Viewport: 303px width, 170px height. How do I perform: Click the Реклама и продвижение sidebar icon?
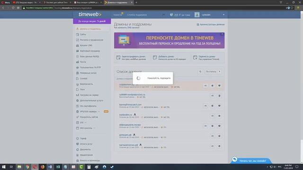click(78, 40)
